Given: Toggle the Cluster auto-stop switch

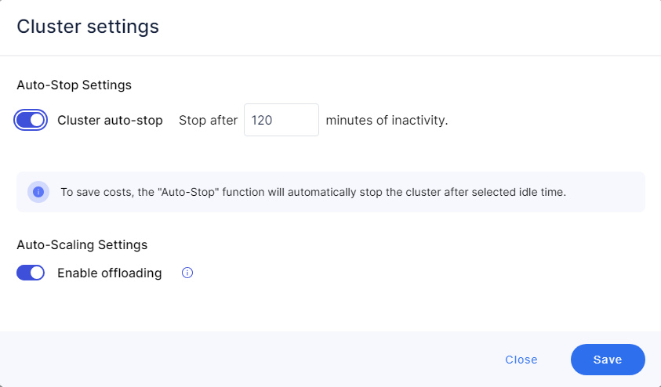Looking at the screenshot, I should 31,121.
